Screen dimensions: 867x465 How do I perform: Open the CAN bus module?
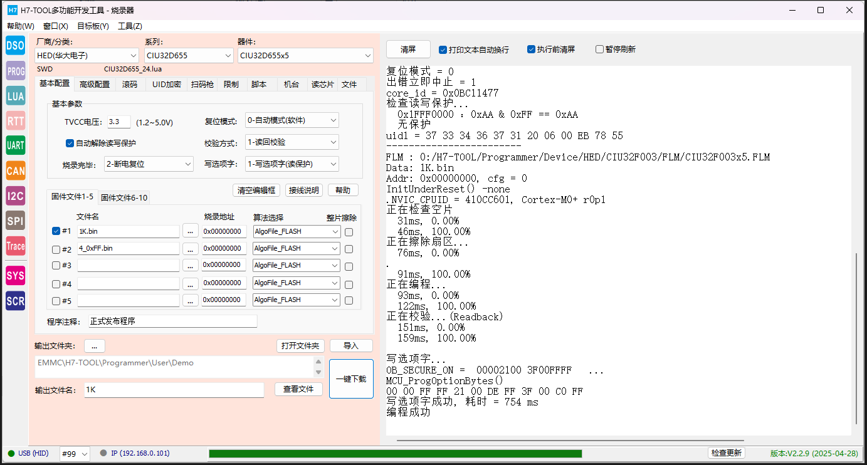coord(15,170)
